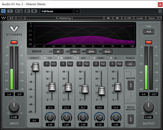
Task: Click the MID band fader handle
Action: (85, 89)
